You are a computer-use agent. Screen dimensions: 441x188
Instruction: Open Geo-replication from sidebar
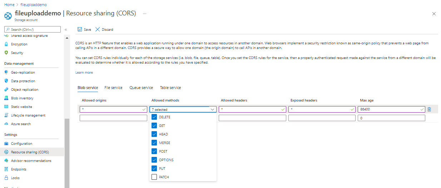(23, 73)
